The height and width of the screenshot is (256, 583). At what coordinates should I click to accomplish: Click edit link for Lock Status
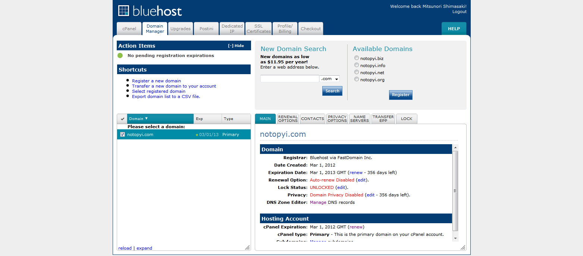click(x=341, y=187)
